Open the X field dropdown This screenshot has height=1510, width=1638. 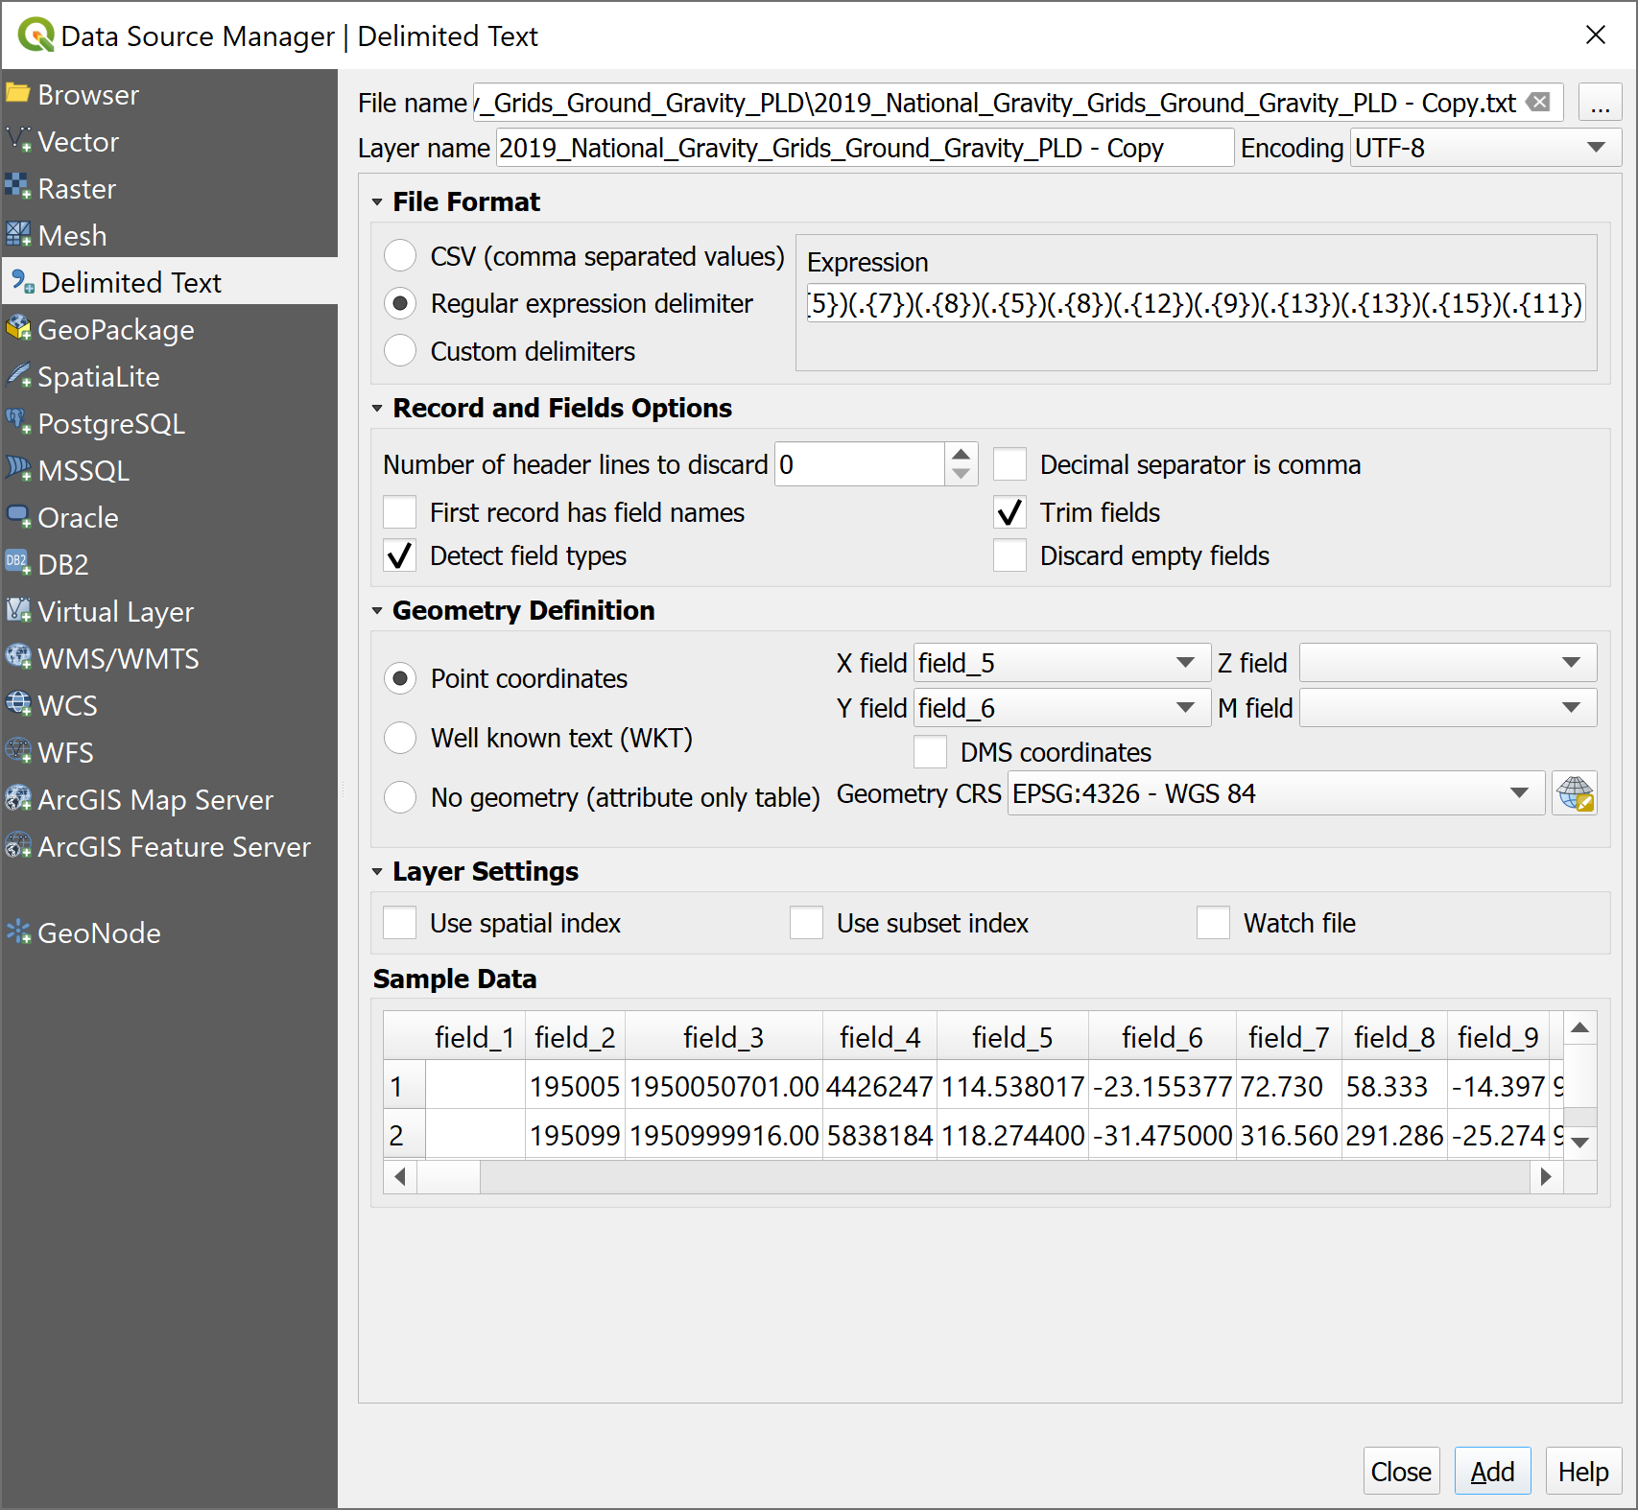[1060, 663]
